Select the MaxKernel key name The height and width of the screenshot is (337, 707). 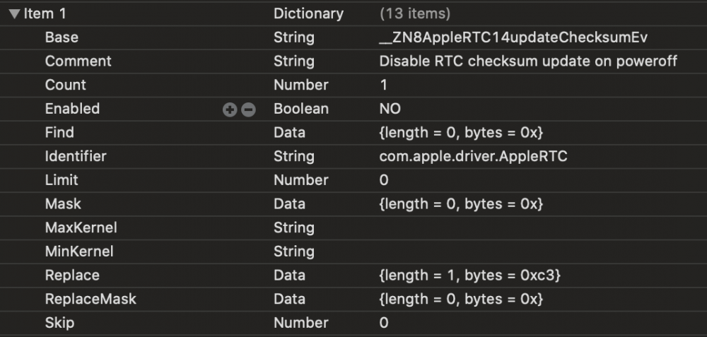click(x=81, y=228)
